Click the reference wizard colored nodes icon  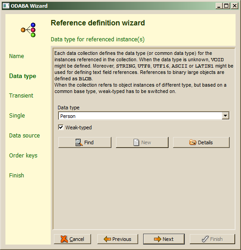coord(28,30)
